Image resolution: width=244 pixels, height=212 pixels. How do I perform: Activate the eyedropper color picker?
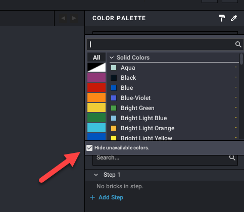(234, 18)
